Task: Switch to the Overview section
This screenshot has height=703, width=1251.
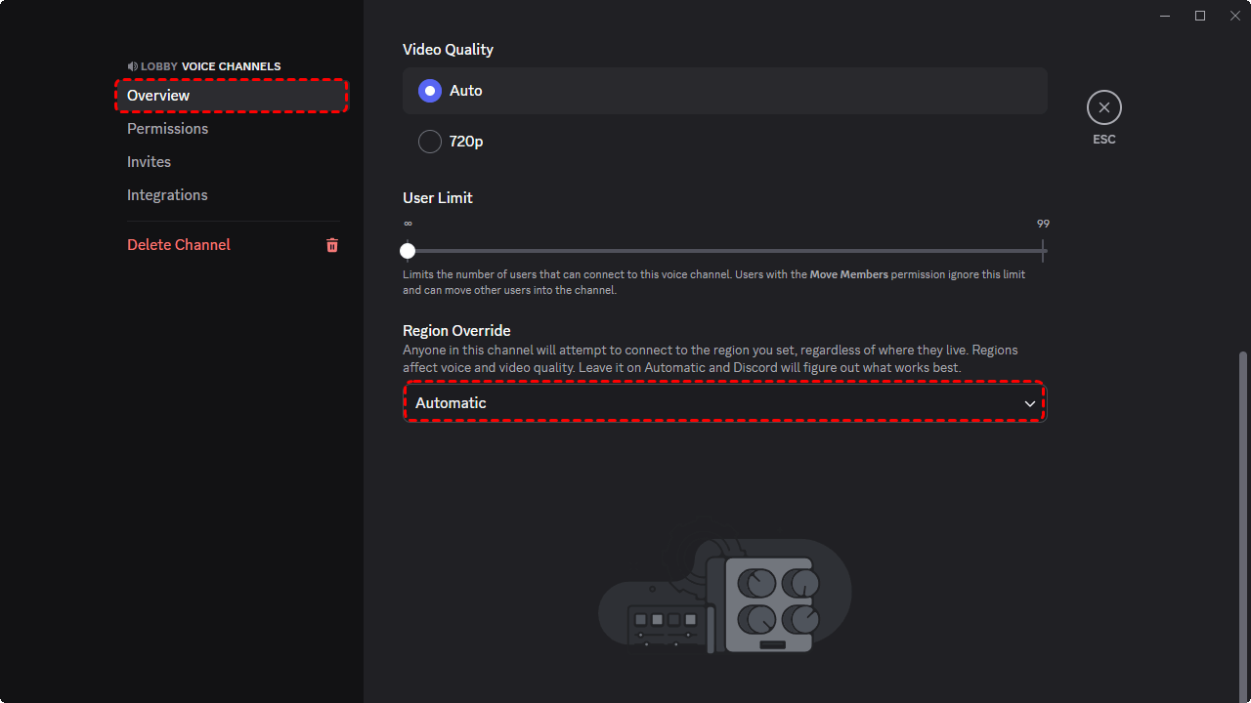Action: (x=158, y=96)
